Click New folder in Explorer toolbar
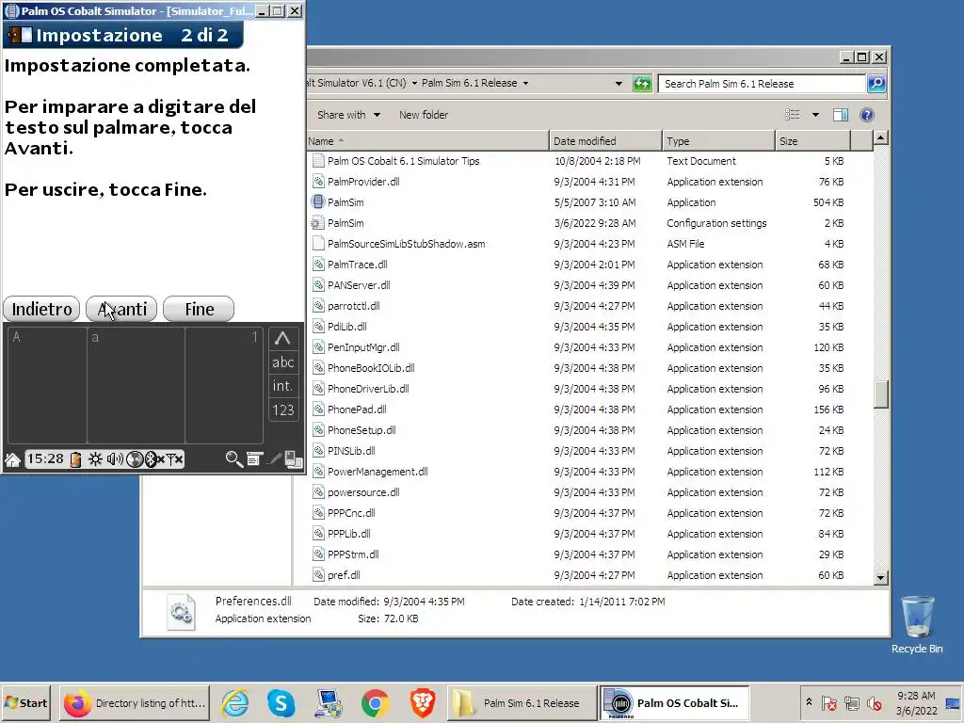The height and width of the screenshot is (723, 964). click(x=424, y=115)
